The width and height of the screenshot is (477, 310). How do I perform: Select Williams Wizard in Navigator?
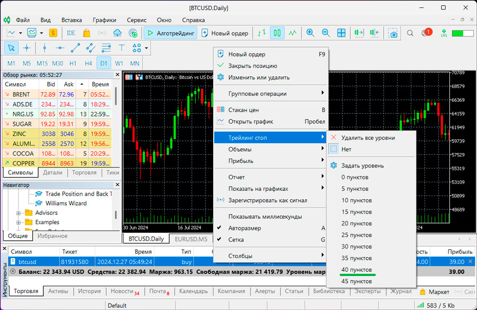[66, 203]
